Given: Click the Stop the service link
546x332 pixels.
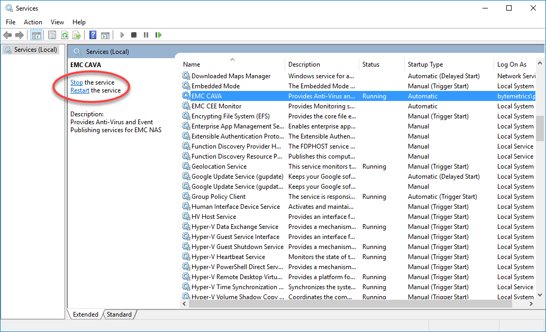Looking at the screenshot, I should (77, 82).
